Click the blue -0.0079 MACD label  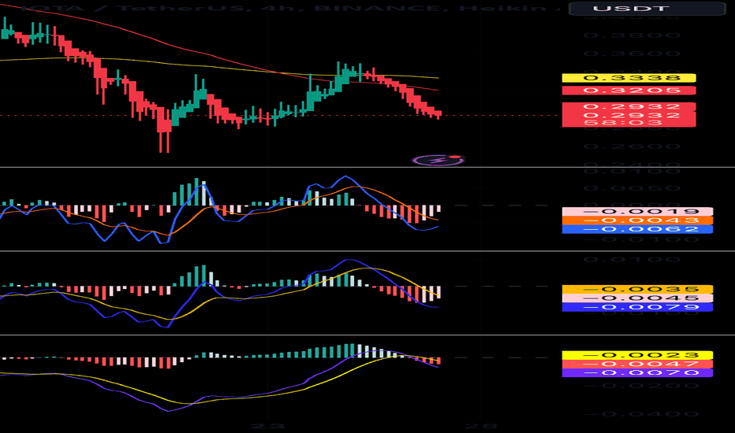click(637, 307)
